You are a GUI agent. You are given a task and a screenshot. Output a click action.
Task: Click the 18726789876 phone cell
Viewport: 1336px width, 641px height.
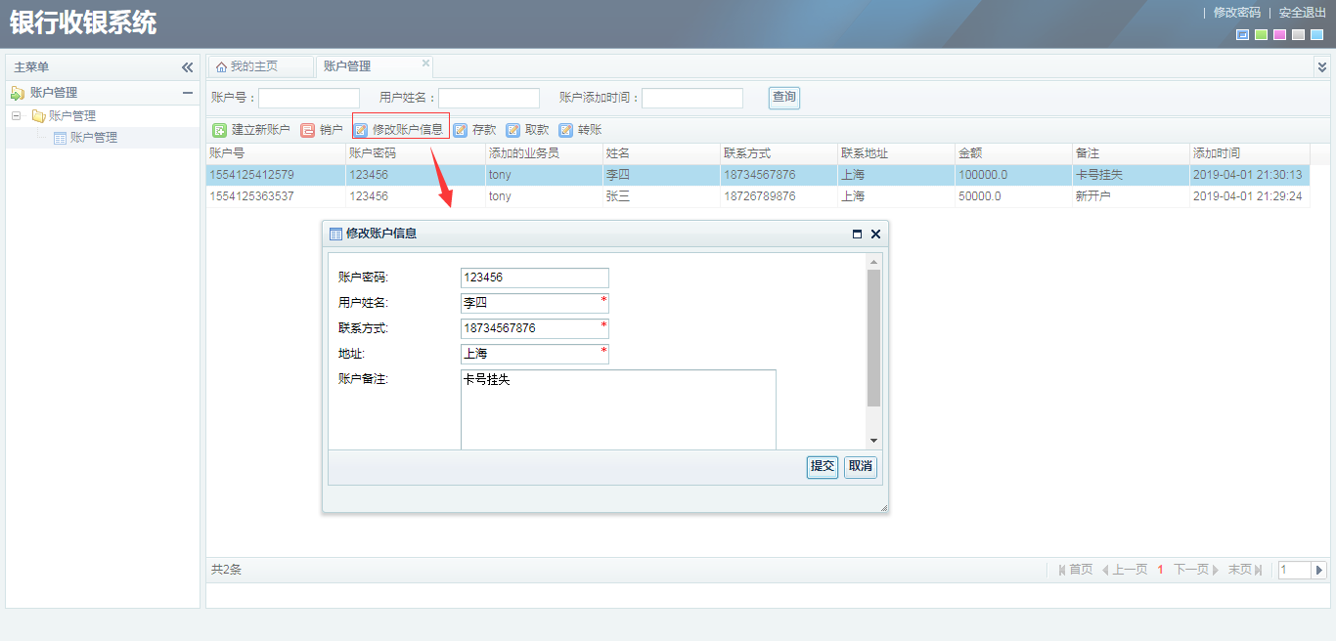[779, 196]
